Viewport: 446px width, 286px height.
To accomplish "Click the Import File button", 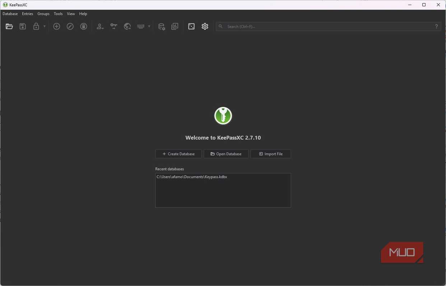I will [271, 154].
